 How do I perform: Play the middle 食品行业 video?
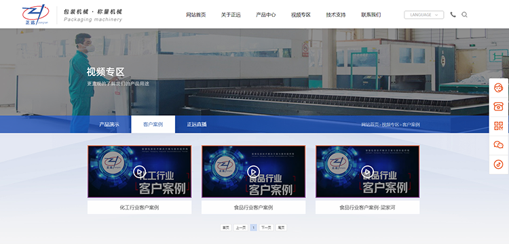coord(253,171)
